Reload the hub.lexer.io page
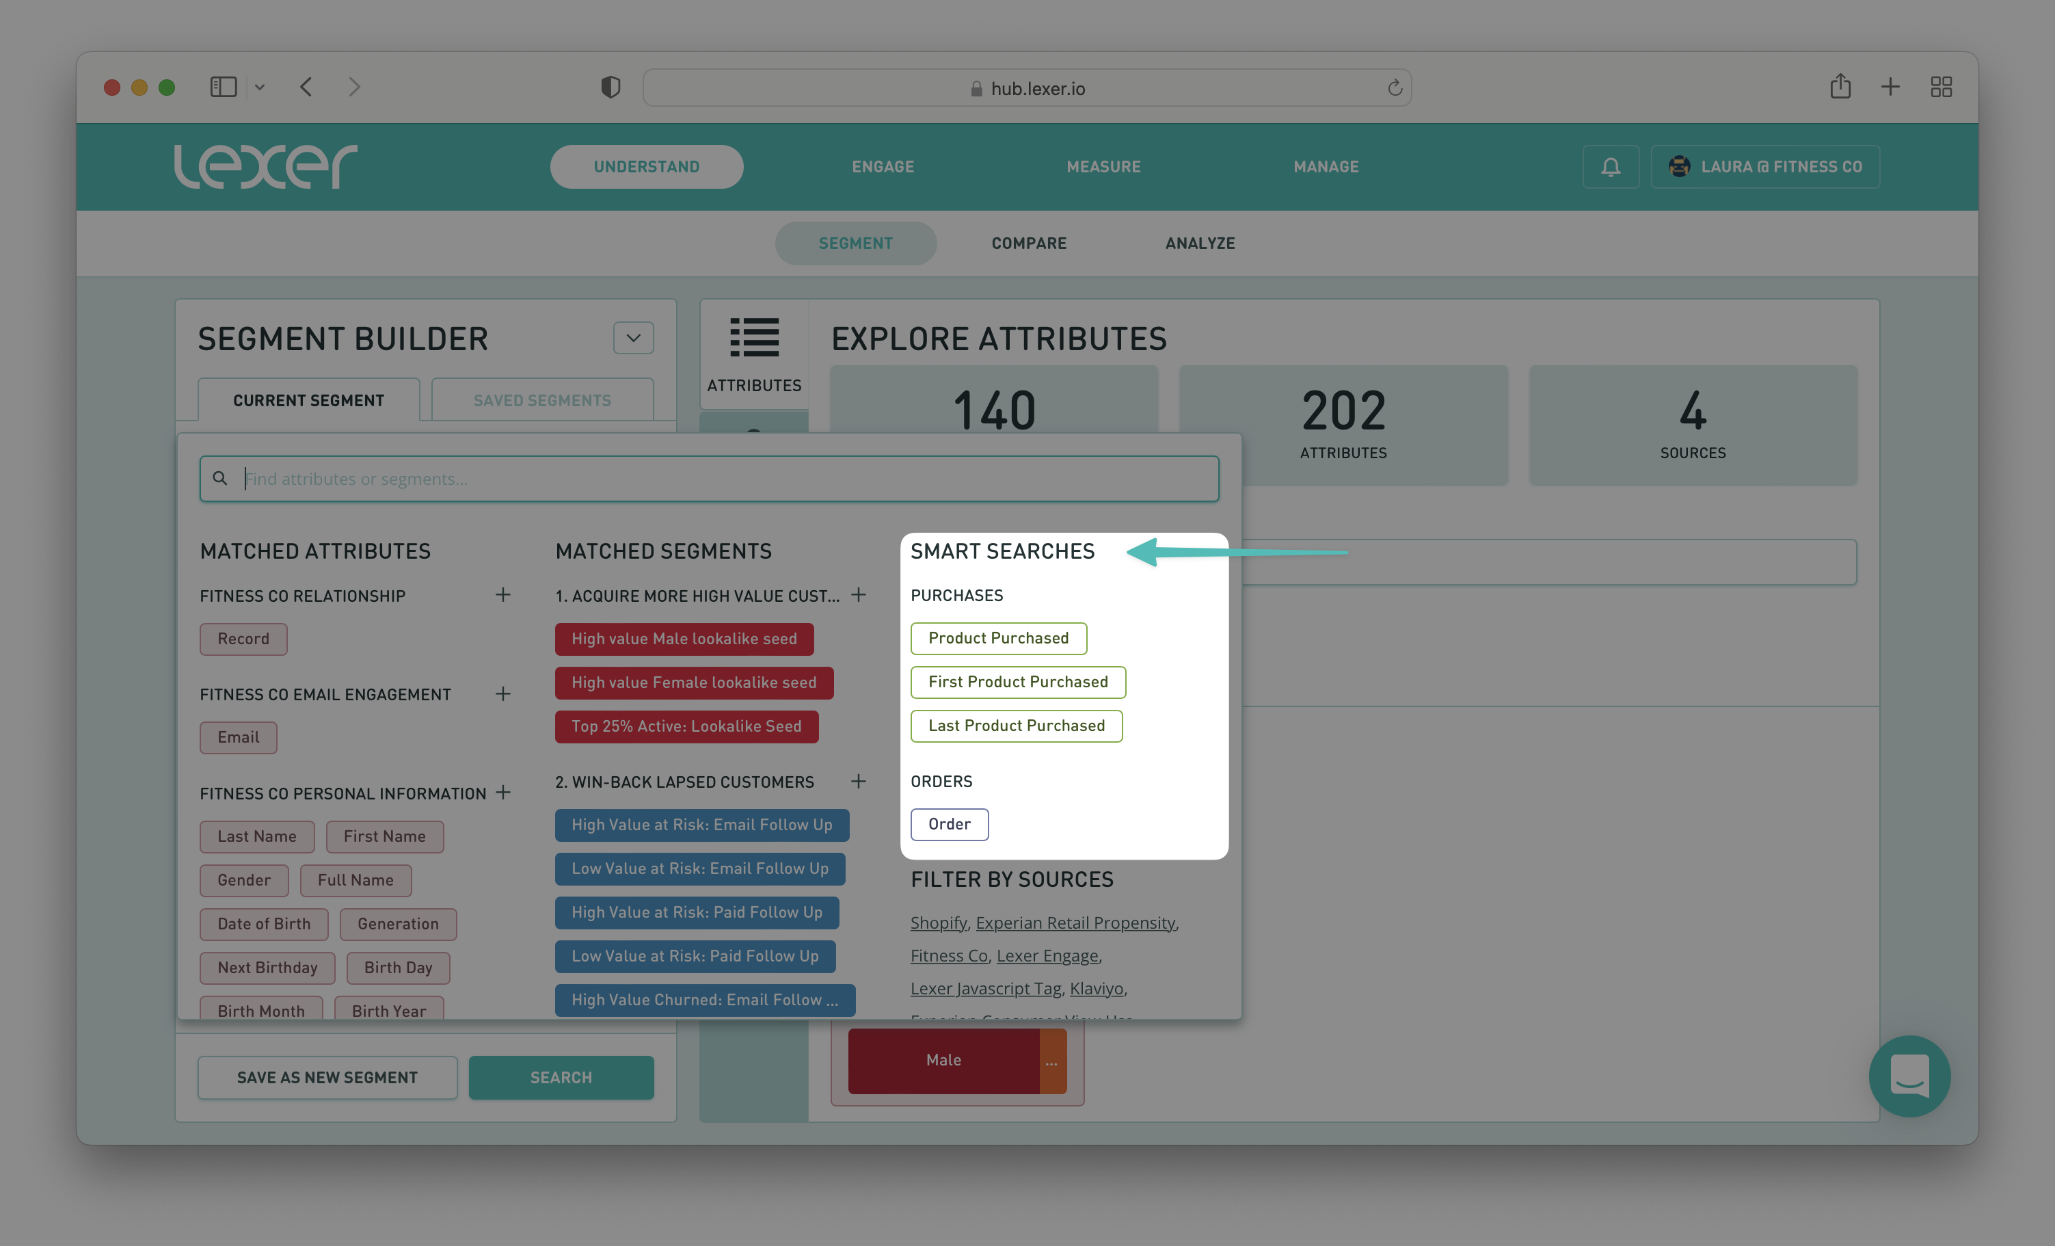This screenshot has width=2055, height=1246. click(x=1395, y=88)
